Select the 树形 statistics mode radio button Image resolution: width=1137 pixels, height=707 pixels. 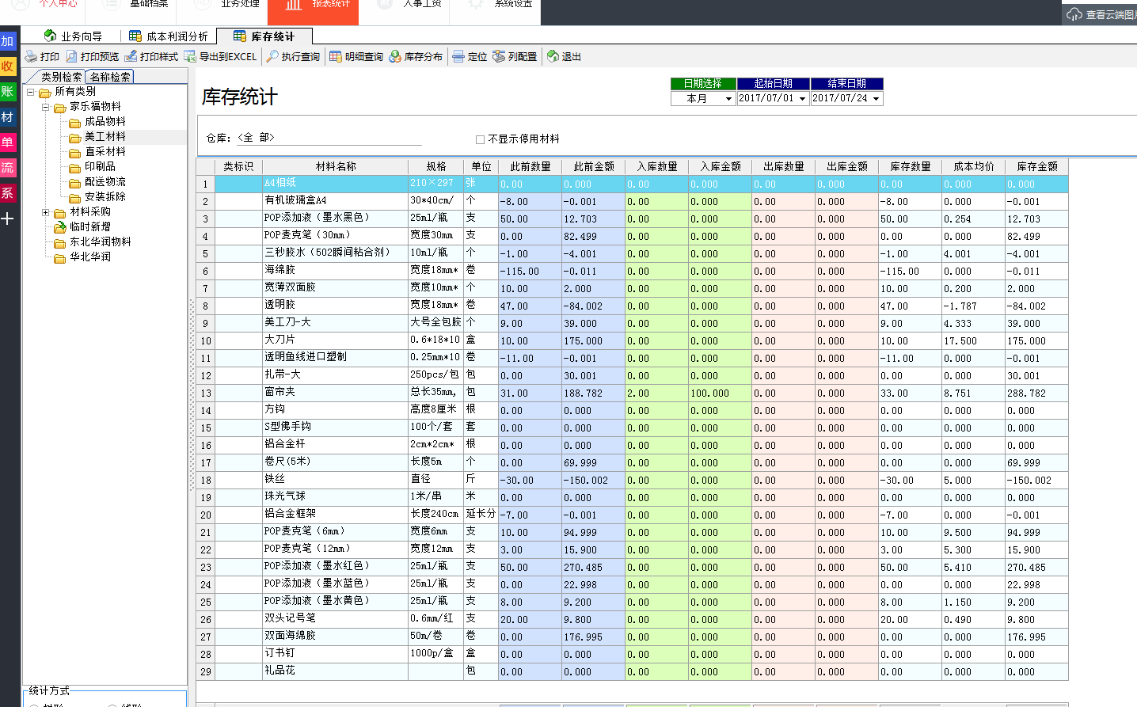coord(34,705)
